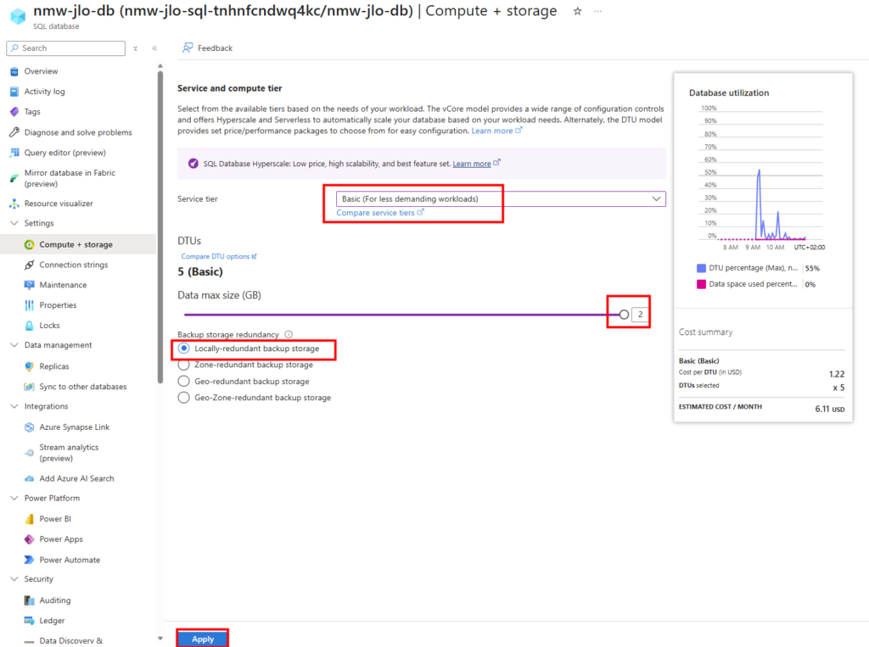
Task: Open the Query editor icon in sidebar
Action: click(x=14, y=153)
